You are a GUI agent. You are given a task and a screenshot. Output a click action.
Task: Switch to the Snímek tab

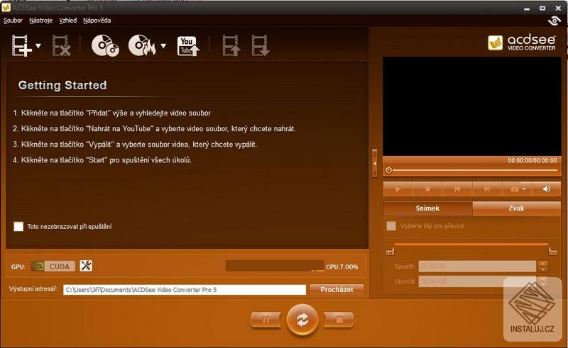[x=427, y=208]
